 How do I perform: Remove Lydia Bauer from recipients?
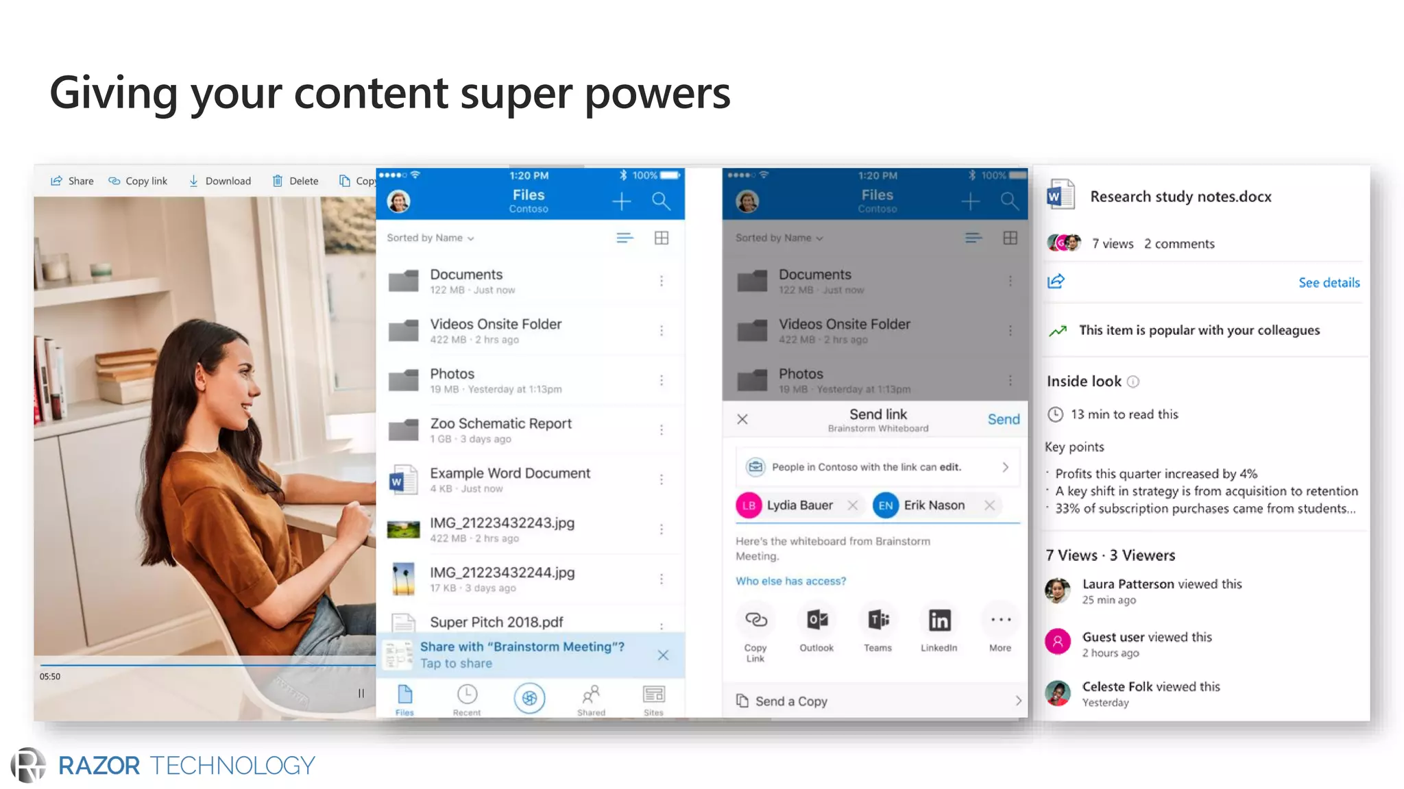click(x=852, y=505)
